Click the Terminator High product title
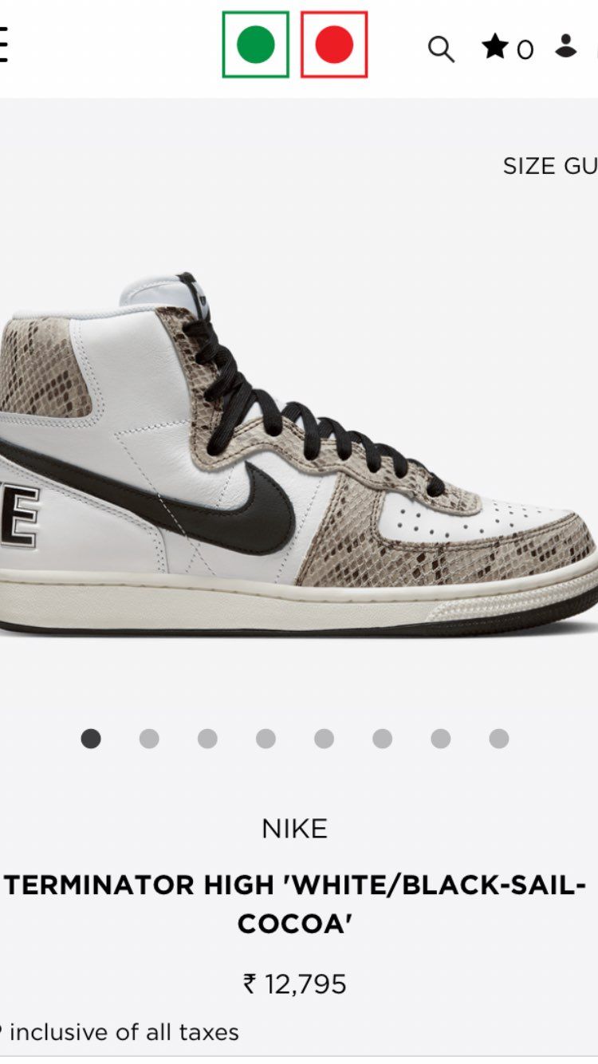The height and width of the screenshot is (1064, 598). (x=296, y=904)
